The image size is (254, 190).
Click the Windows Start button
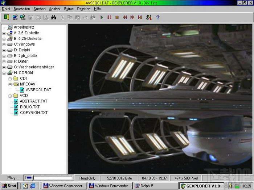coord(9,186)
